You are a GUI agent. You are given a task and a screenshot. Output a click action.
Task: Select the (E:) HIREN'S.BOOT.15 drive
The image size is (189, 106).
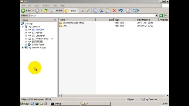click(43, 39)
